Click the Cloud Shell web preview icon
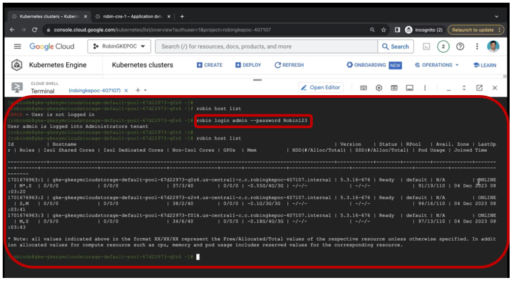The width and height of the screenshot is (513, 282). pos(394,88)
